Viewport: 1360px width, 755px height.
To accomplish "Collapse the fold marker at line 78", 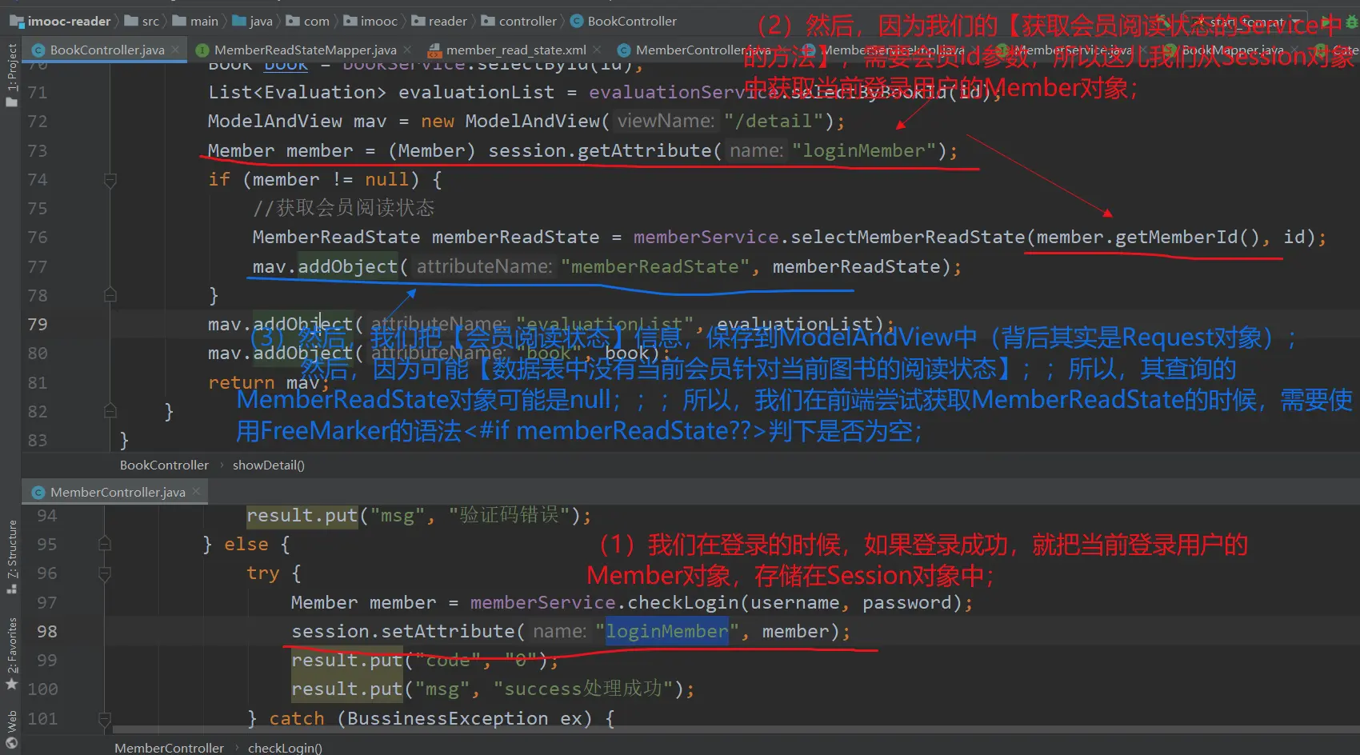I will pos(110,296).
